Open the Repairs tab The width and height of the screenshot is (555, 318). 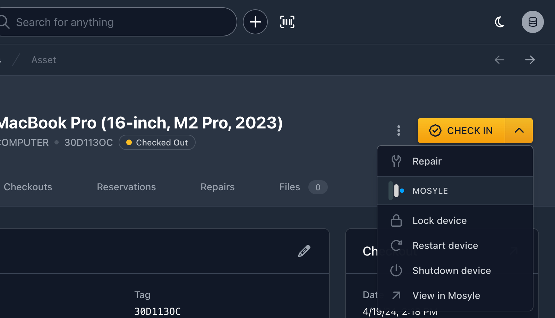[217, 187]
